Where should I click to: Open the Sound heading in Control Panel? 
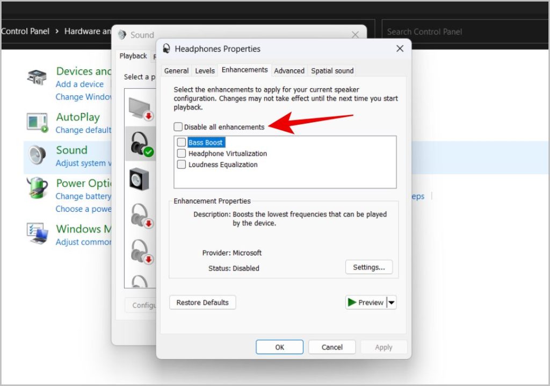pyautogui.click(x=71, y=150)
